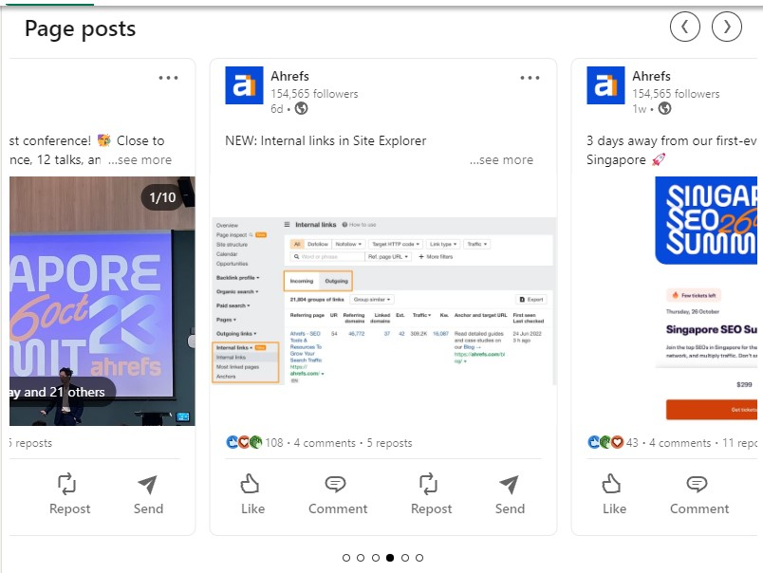The height and width of the screenshot is (573, 763).
Task: Repost the Internal links in Site Explorer post
Action: 431,494
